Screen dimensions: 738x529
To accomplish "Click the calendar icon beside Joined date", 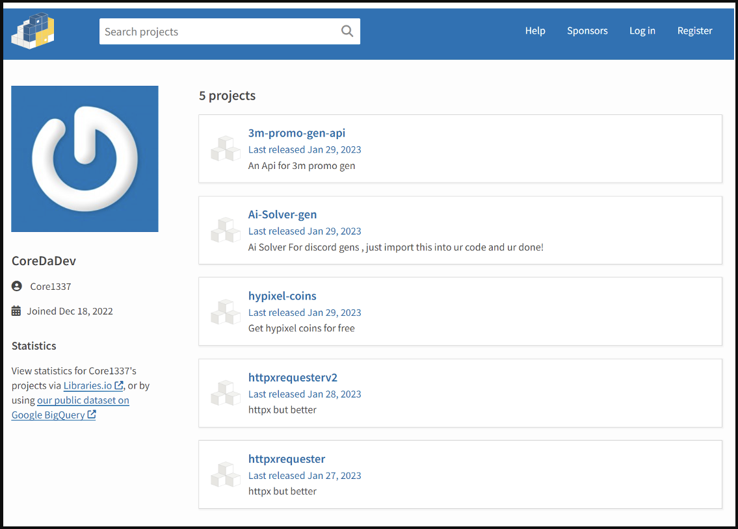I will pos(17,311).
